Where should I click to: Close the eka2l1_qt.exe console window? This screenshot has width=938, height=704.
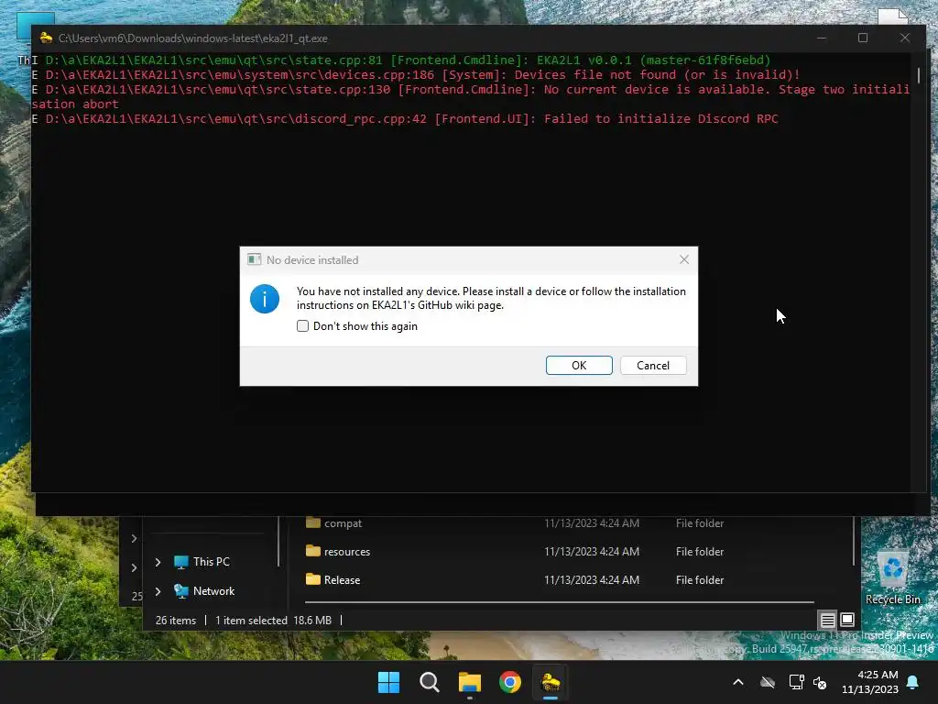[904, 38]
